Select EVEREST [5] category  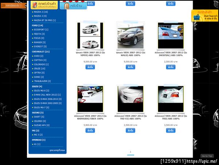click(x=40, y=47)
